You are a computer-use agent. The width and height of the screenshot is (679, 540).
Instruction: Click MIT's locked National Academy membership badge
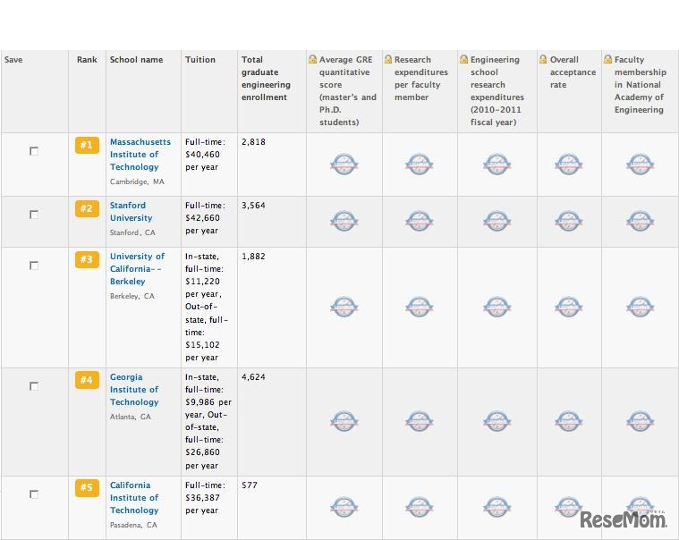pos(640,164)
